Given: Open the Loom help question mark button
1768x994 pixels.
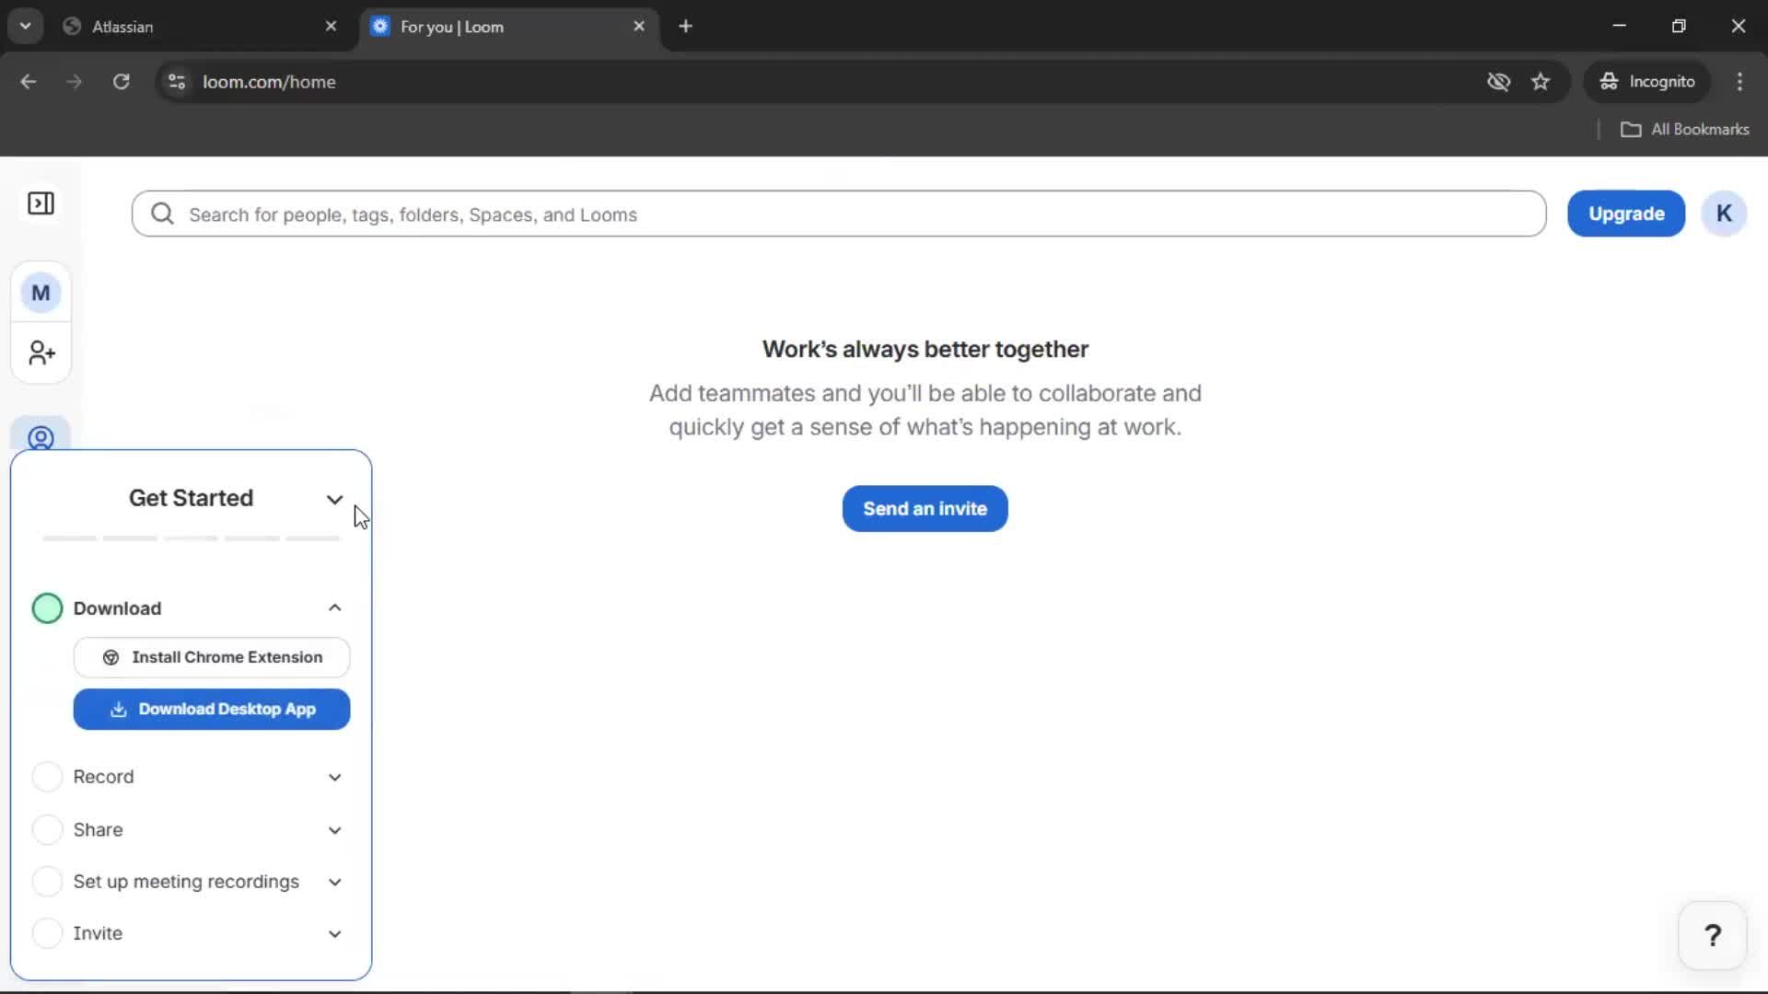Looking at the screenshot, I should pyautogui.click(x=1712, y=935).
